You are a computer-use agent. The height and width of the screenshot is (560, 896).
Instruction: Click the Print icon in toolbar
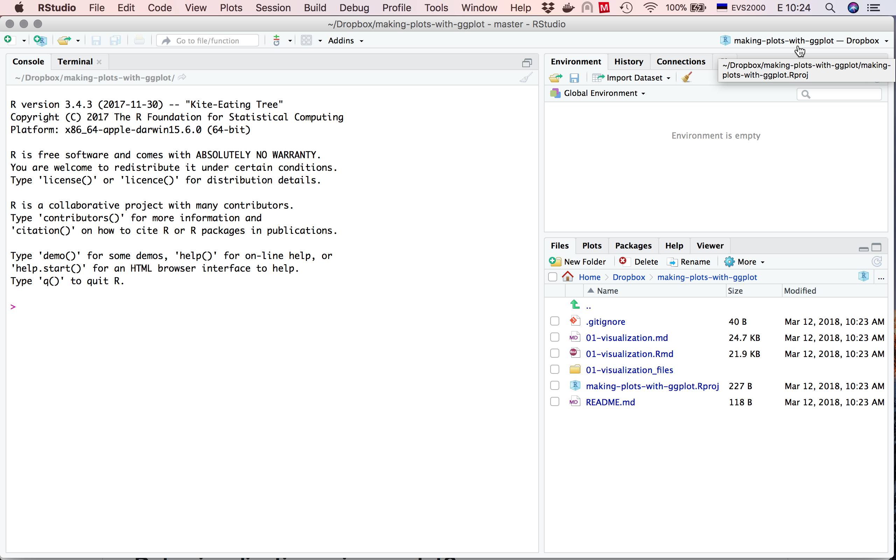tap(139, 40)
